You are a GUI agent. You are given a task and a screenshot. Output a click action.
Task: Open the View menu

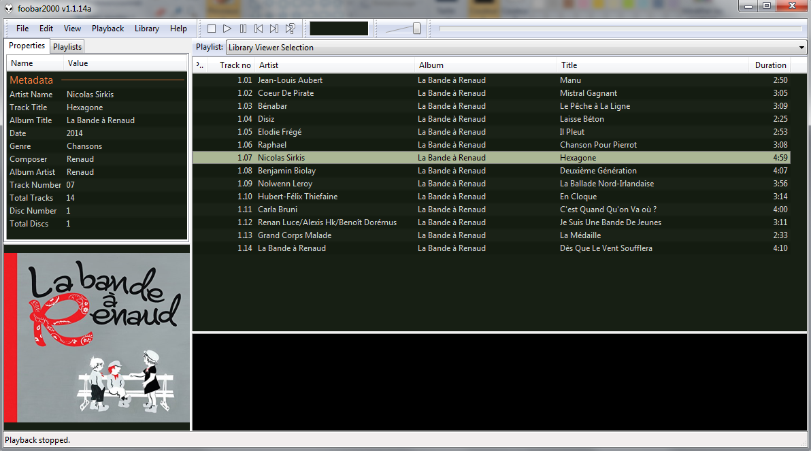[x=72, y=29]
